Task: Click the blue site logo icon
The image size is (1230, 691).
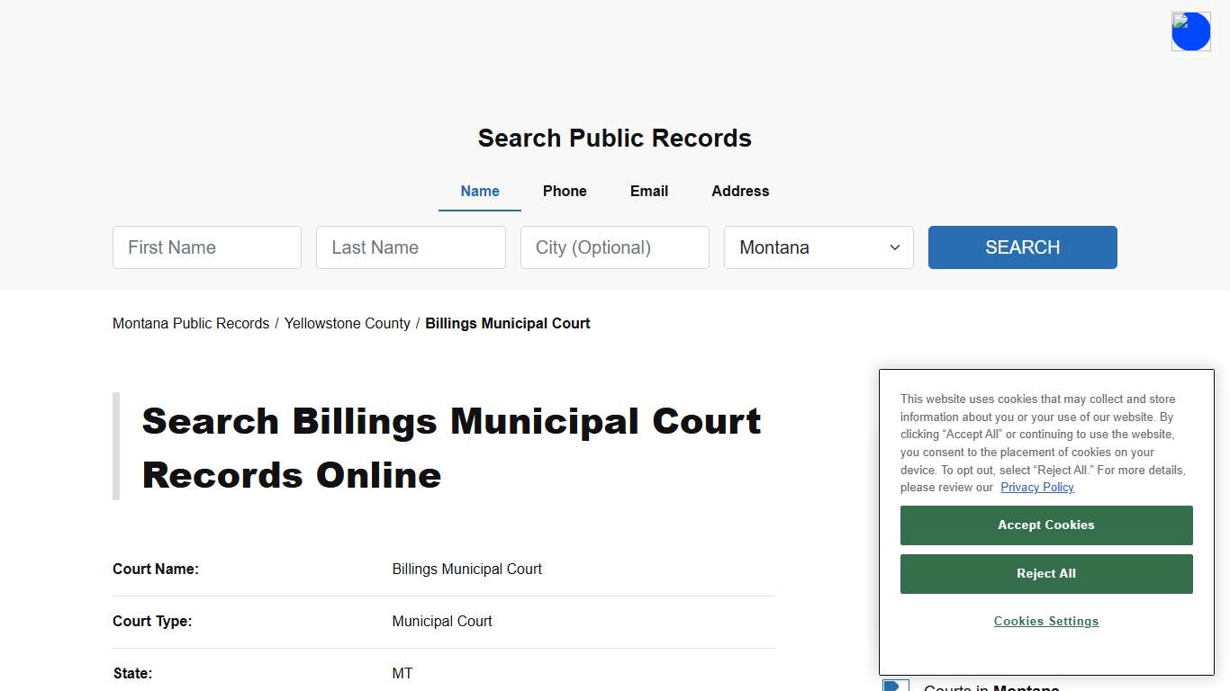Action: tap(1190, 31)
